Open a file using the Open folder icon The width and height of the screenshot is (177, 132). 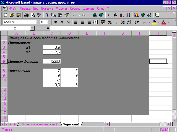click(12, 15)
